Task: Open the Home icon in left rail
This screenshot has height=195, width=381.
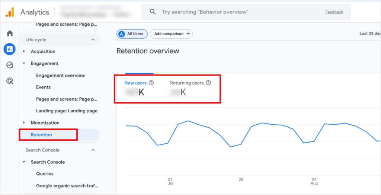Action: coord(10,33)
